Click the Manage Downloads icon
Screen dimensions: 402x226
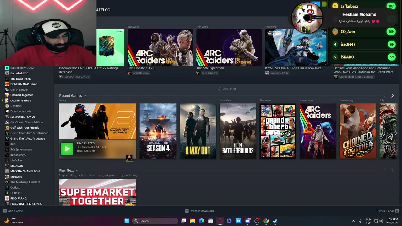(x=187, y=211)
